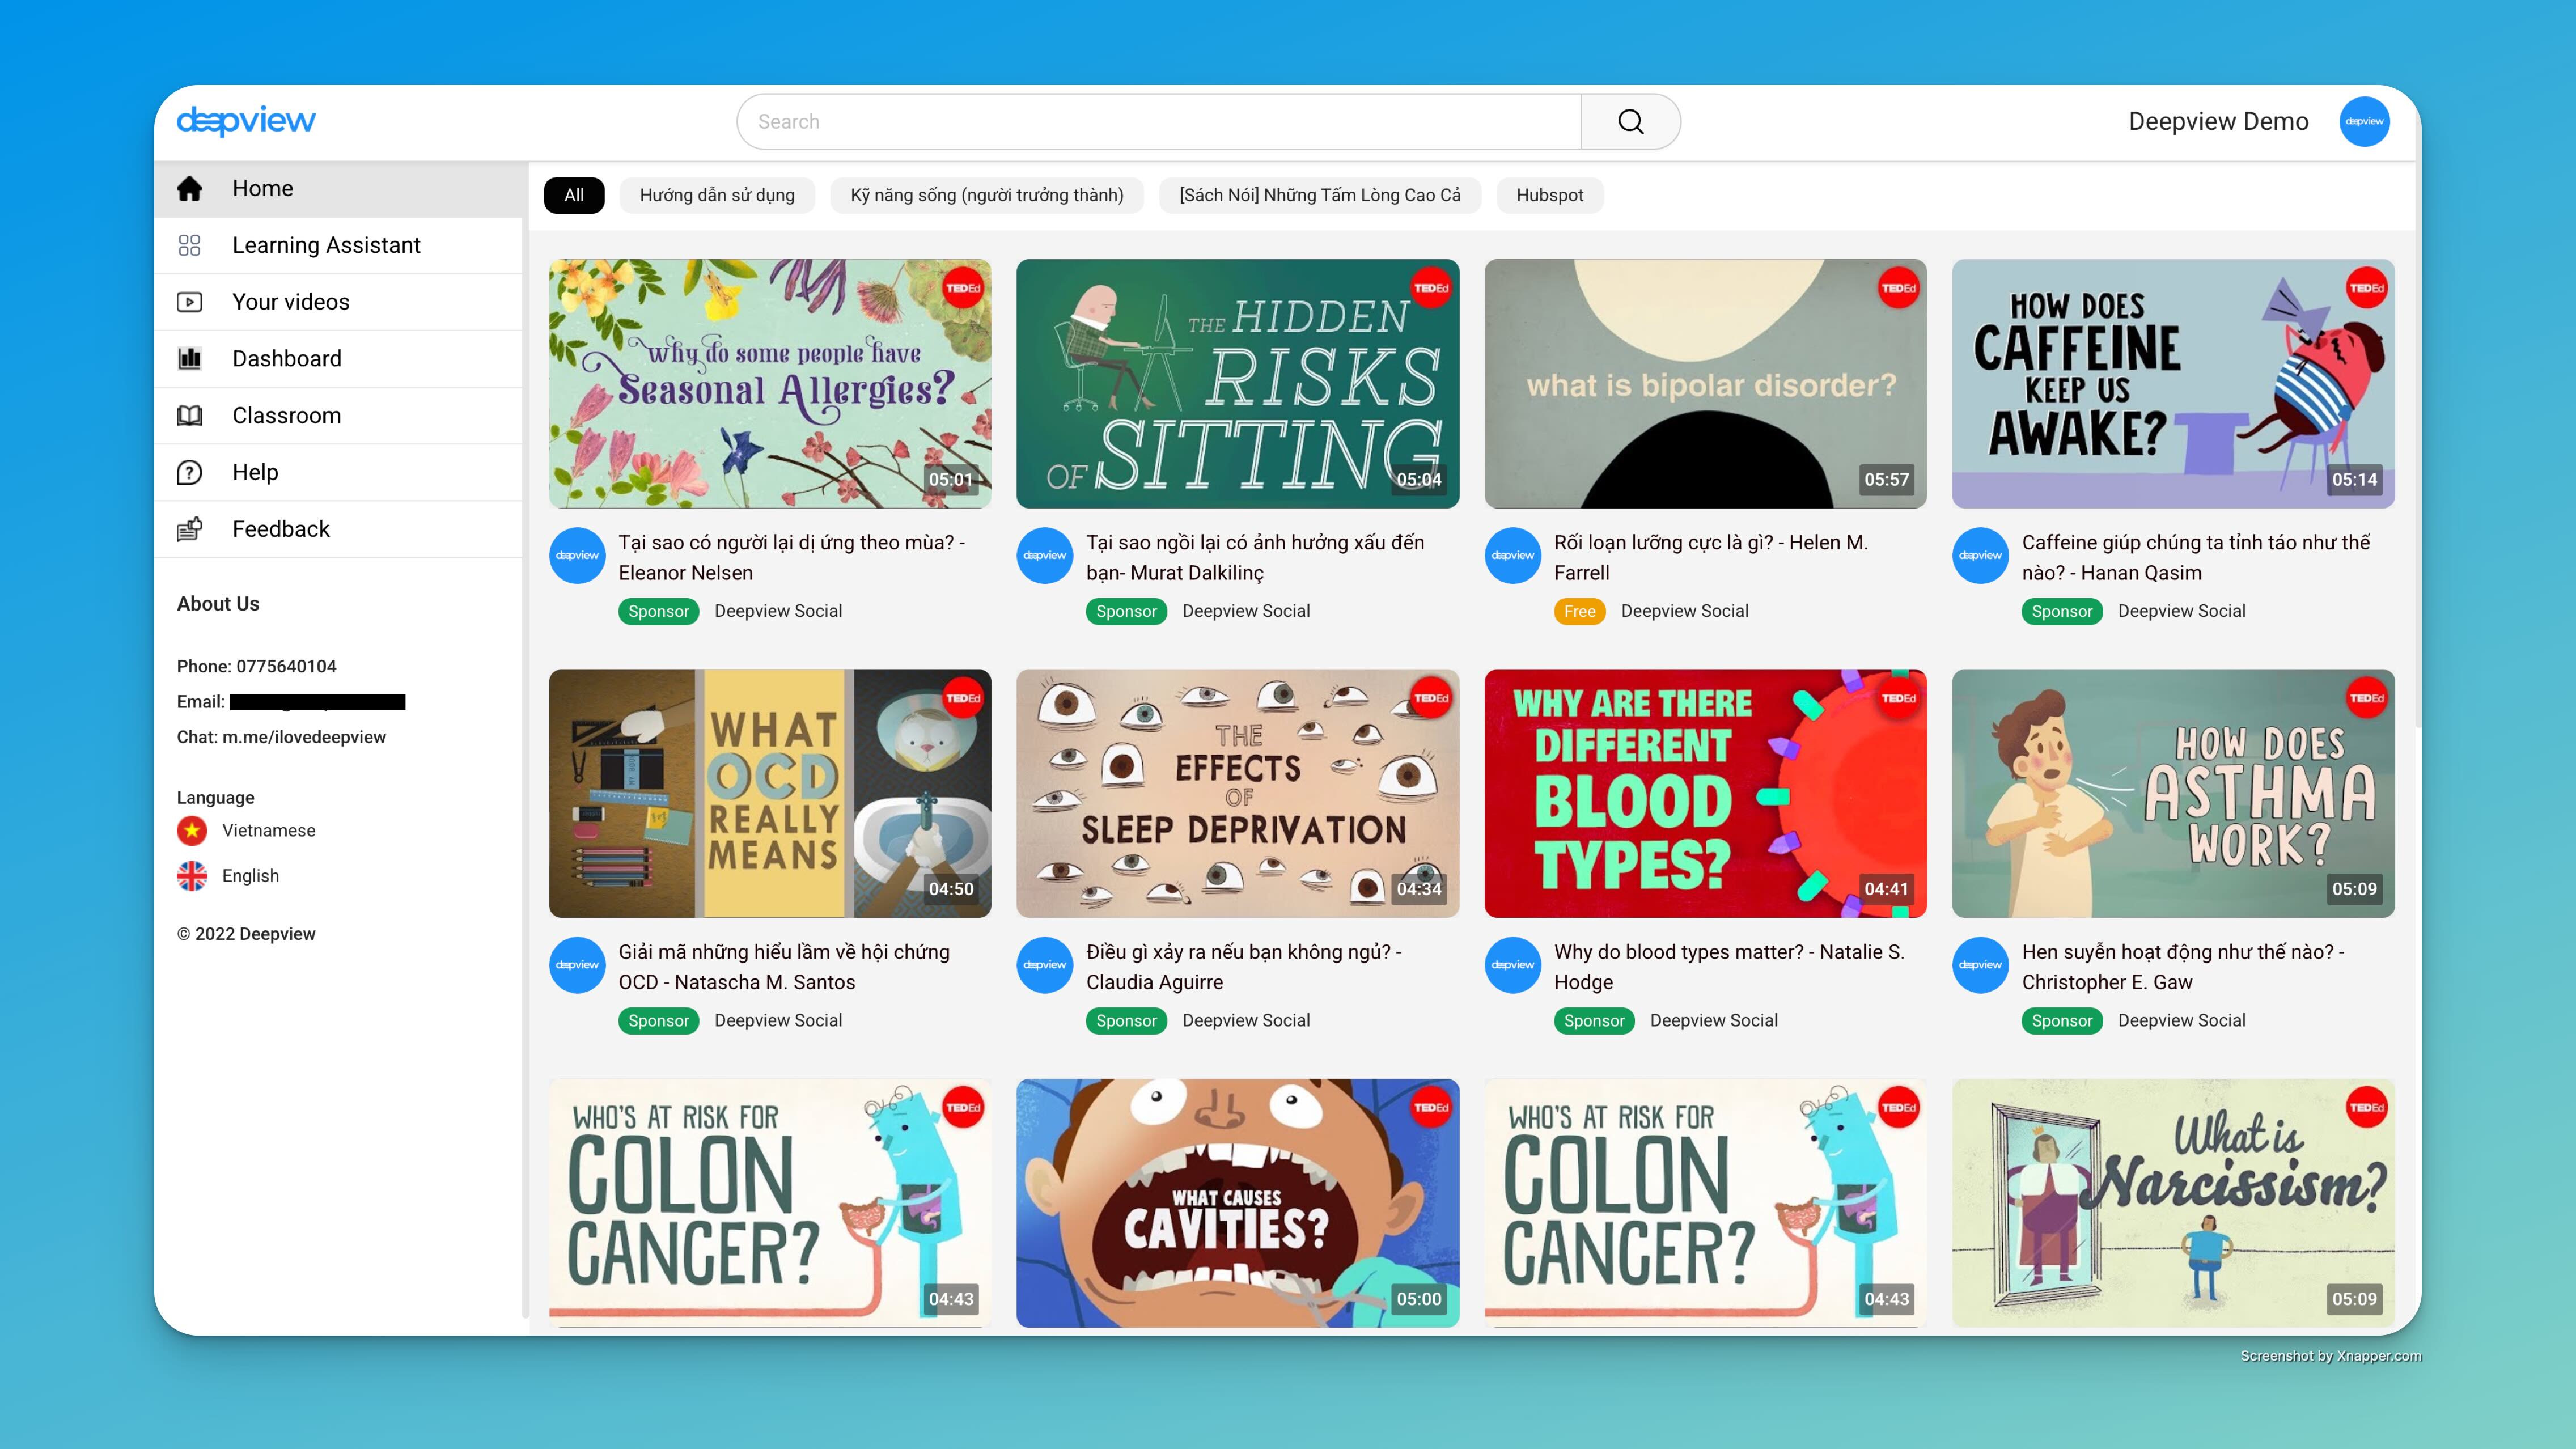Select the Hướng dẫn sử dụng filter
The height and width of the screenshot is (1449, 2576).
717,196
